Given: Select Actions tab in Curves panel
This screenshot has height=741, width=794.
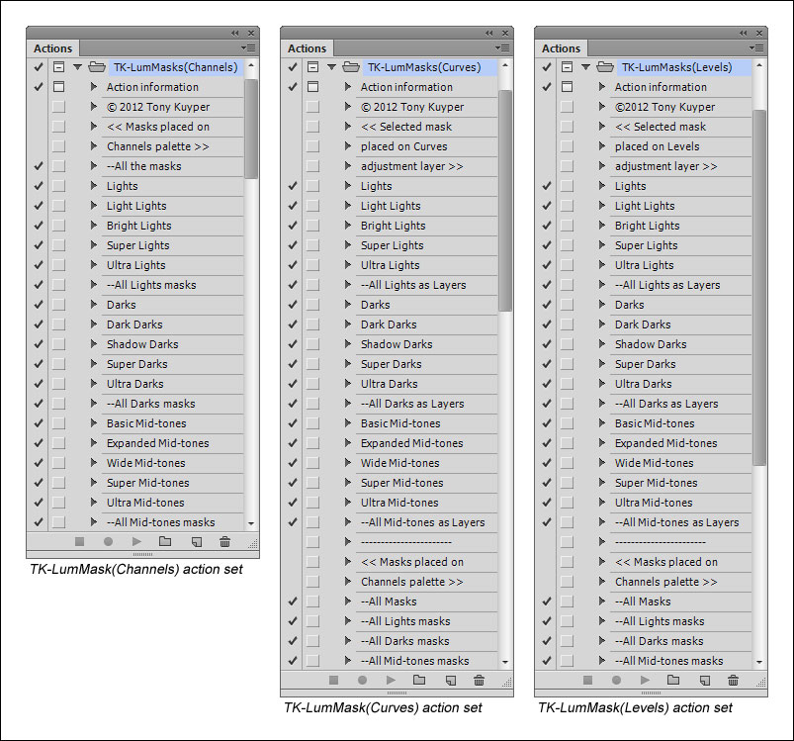Looking at the screenshot, I should point(308,48).
